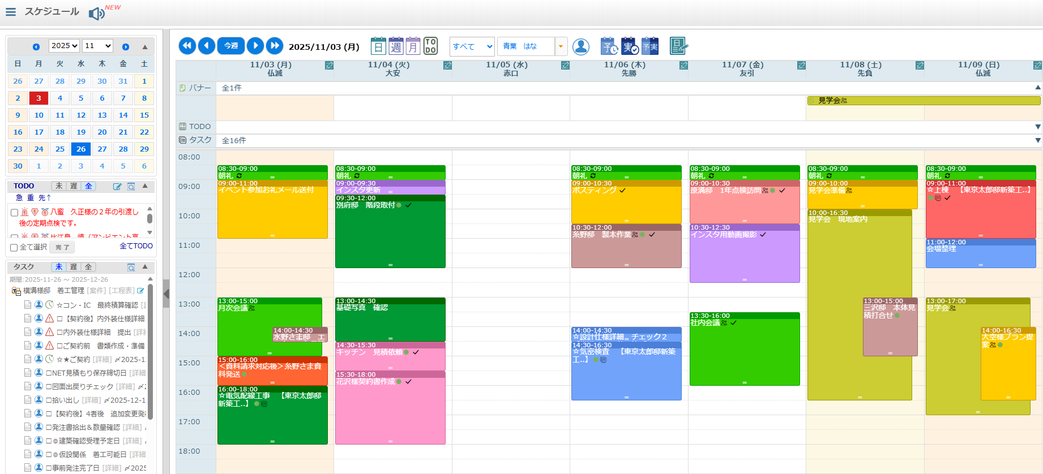Open the report writing icon at toolbar end

678,46
